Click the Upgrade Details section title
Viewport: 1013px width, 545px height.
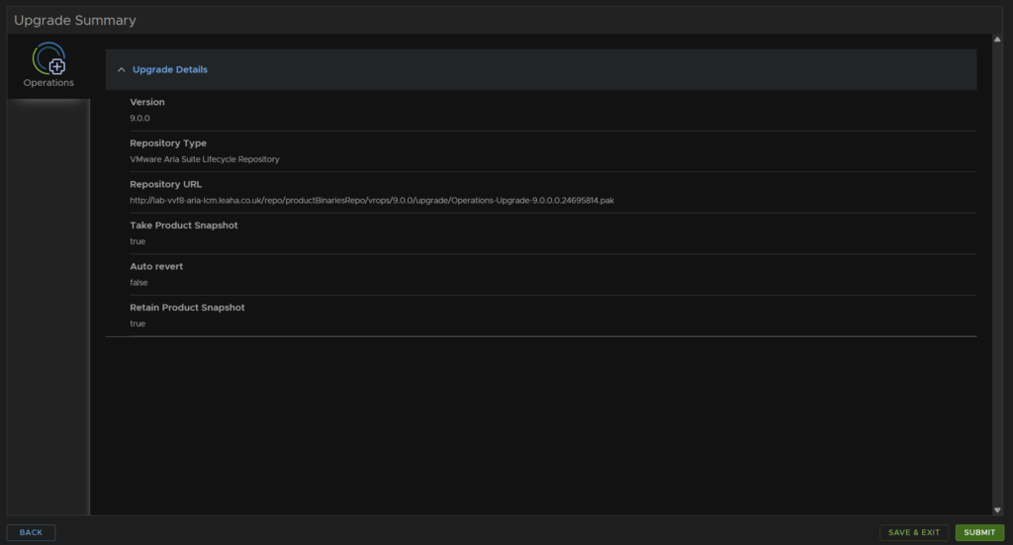pyautogui.click(x=170, y=70)
